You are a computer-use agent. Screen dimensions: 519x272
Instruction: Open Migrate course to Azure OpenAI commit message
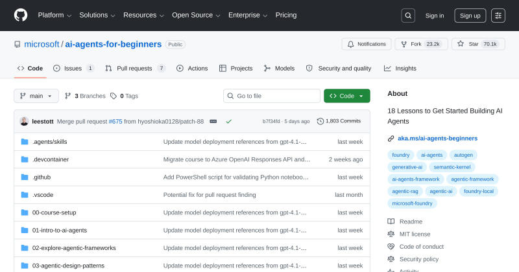click(x=237, y=159)
